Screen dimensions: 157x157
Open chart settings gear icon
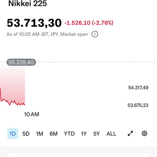pos(144,134)
